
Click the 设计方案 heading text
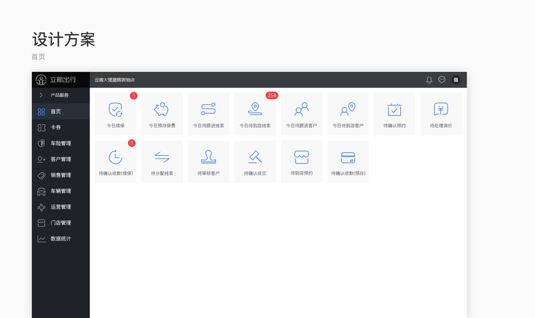[64, 40]
